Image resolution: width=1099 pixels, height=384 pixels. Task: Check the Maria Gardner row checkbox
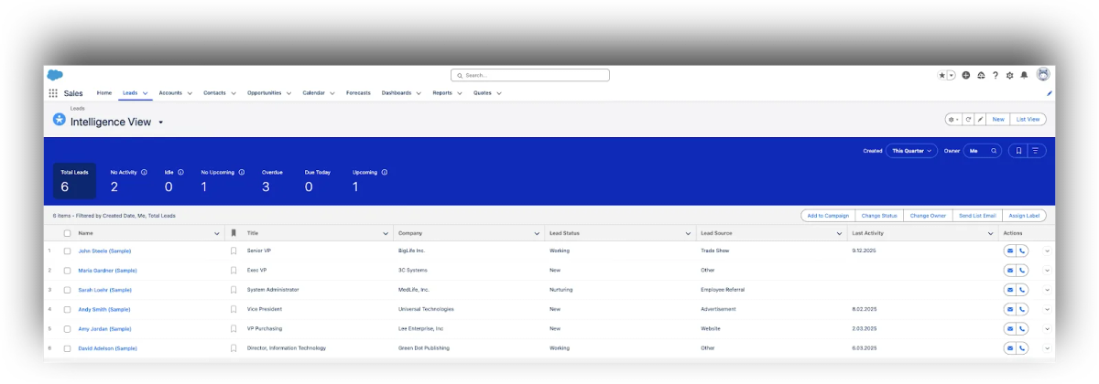(67, 270)
